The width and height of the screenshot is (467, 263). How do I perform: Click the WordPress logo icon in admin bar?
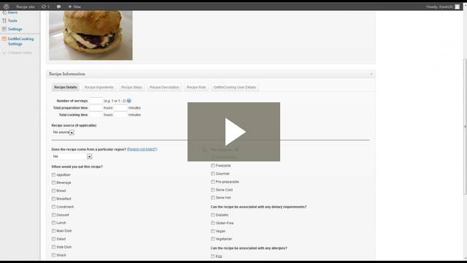pos(7,7)
